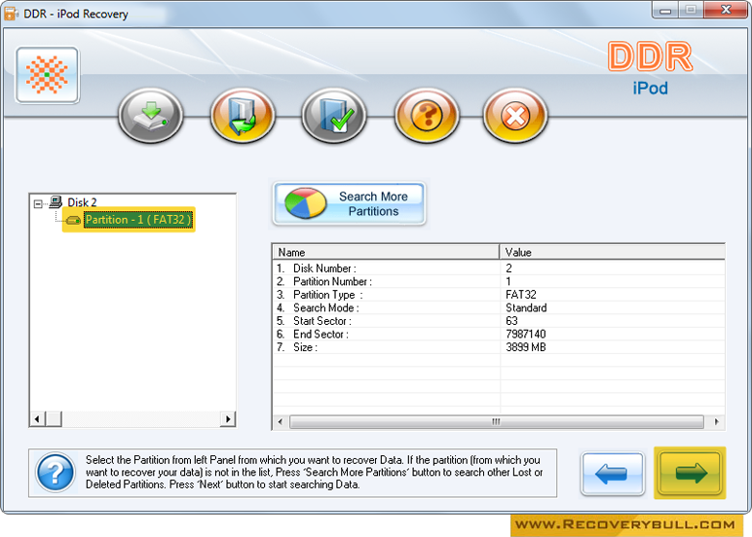This screenshot has height=537, width=752.
Task: Open help using the question mark toolbar icon
Action: (427, 116)
